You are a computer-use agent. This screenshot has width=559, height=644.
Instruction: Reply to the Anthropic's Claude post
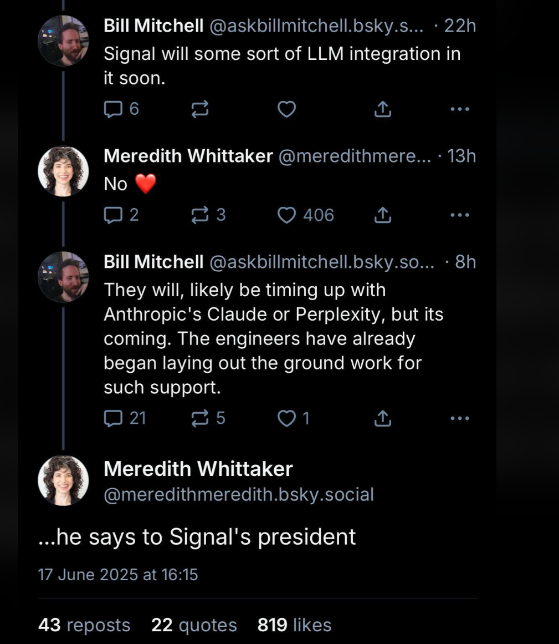tap(113, 418)
